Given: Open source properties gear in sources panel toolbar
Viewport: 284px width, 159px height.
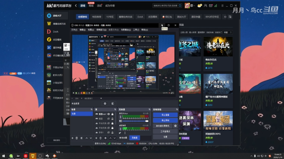Looking at the screenshot, I should coord(105,138).
